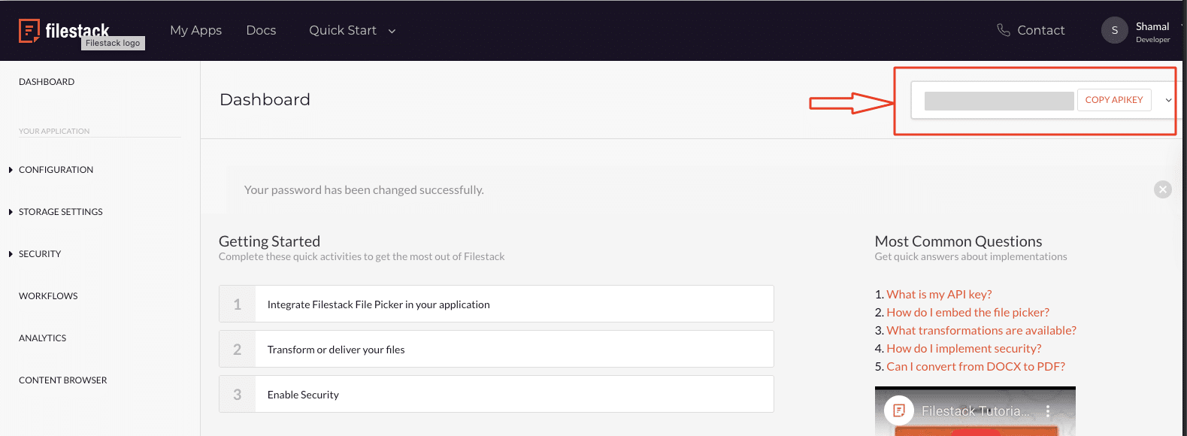Open 'How do I implement security?' link
Screen dimensions: 1187x436
(964, 348)
